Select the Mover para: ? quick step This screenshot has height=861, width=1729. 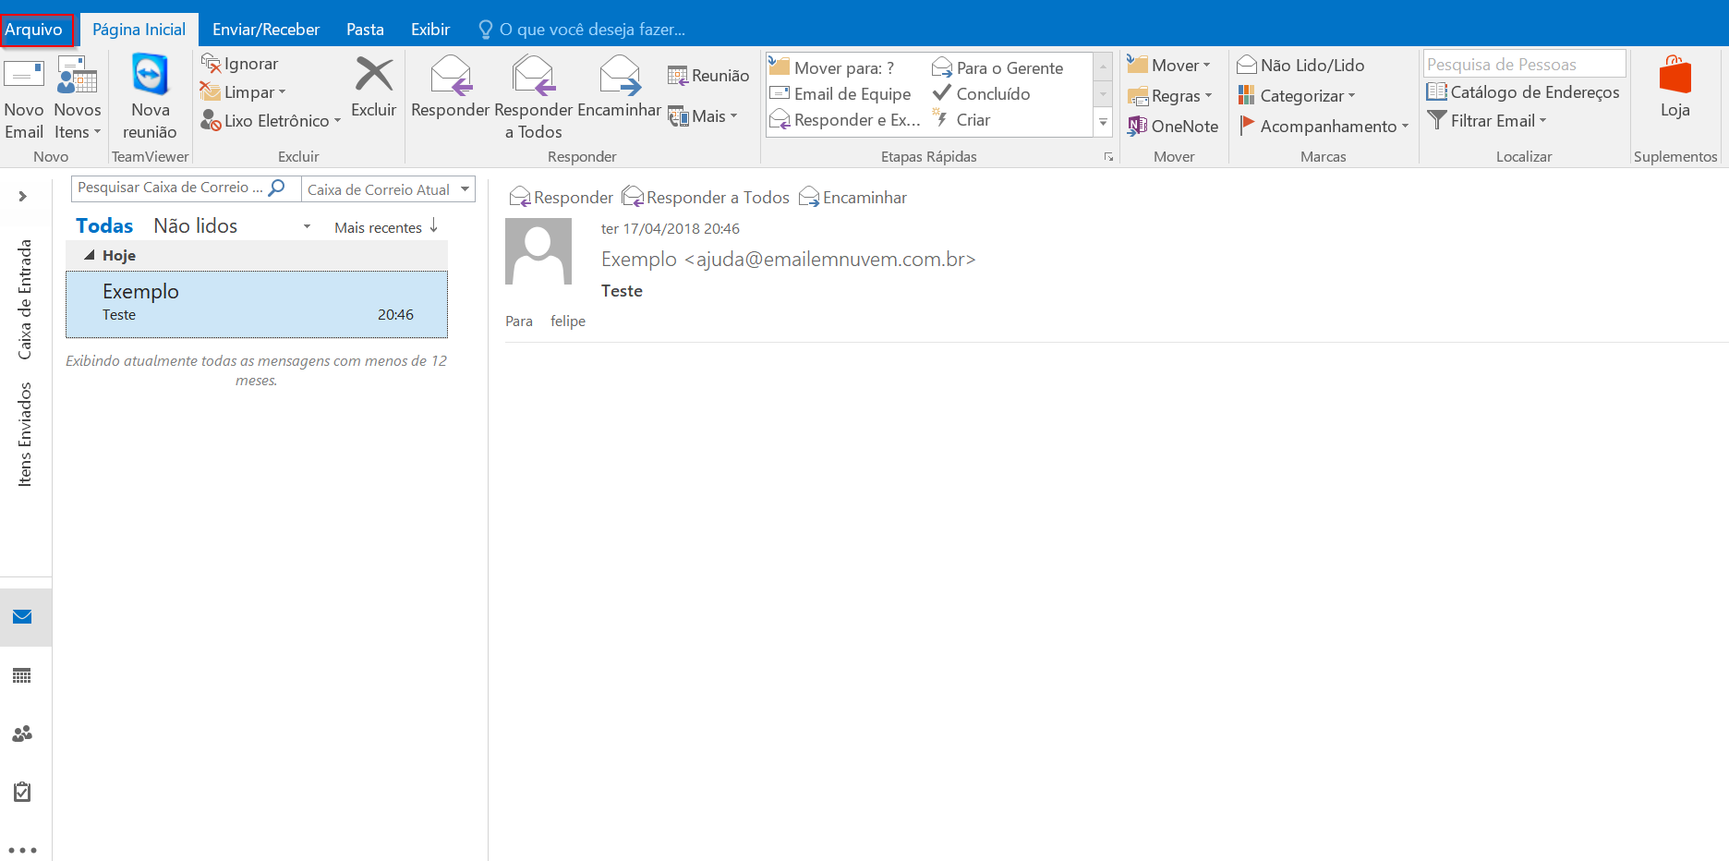pyautogui.click(x=831, y=67)
